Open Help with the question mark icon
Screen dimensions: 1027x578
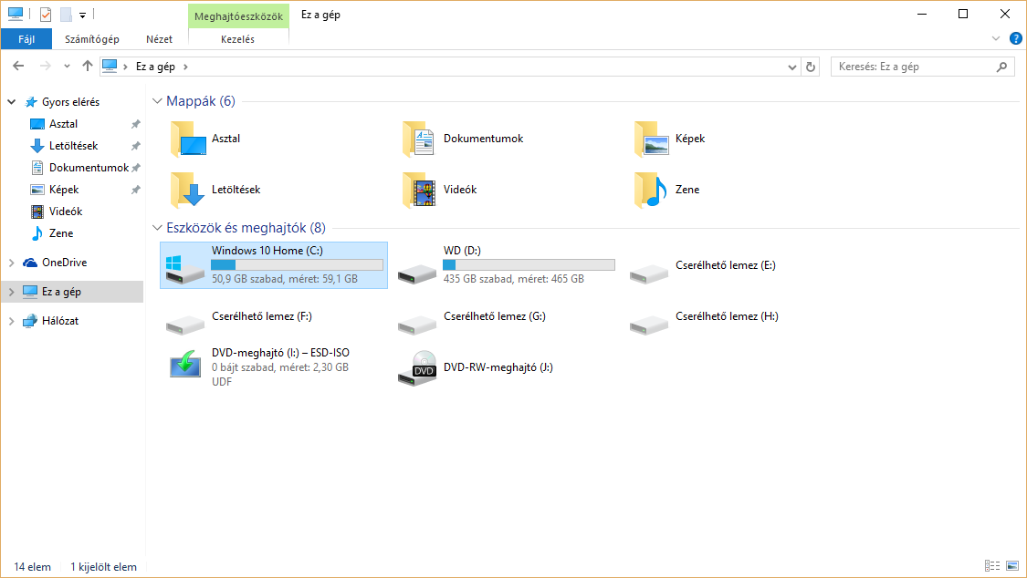point(1016,38)
